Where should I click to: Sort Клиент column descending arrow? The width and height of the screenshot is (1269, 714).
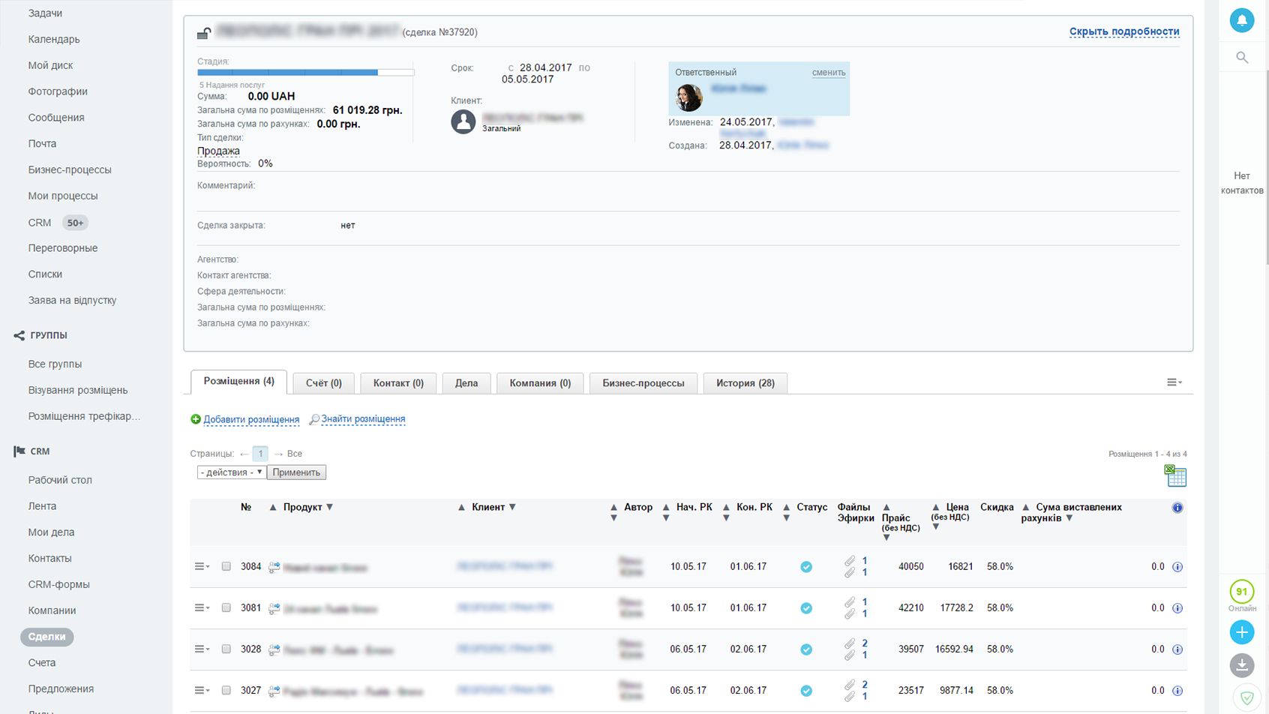[x=512, y=507]
